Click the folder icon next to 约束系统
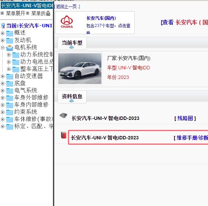Image resolution: width=208 pixels, height=206 pixels. [10, 112]
